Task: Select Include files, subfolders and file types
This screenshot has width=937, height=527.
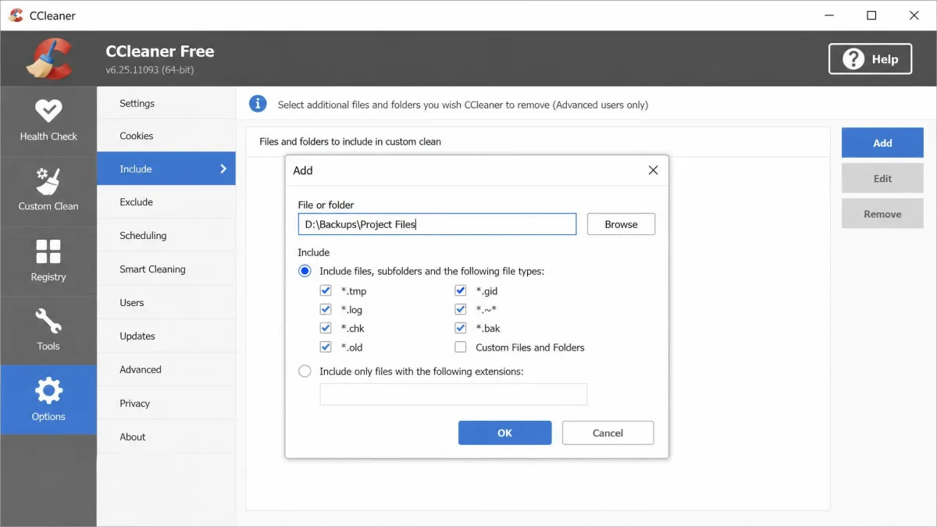Action: [x=305, y=271]
